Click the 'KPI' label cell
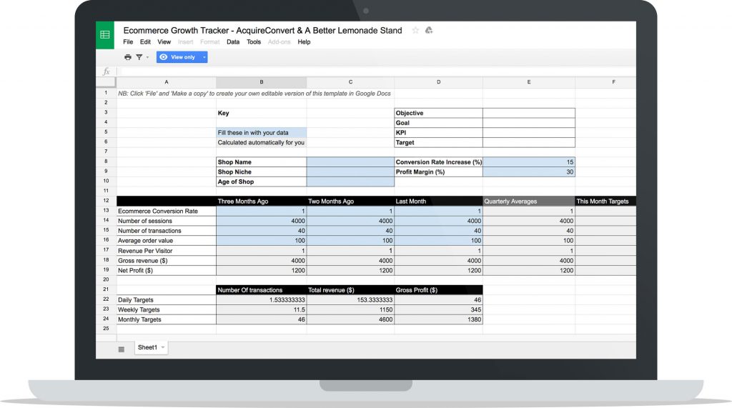The image size is (732, 408). 438,133
